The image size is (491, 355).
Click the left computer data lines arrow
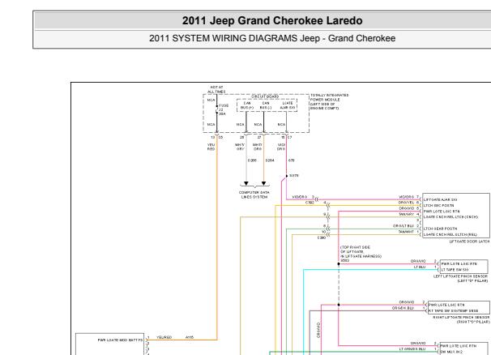coord(246,183)
